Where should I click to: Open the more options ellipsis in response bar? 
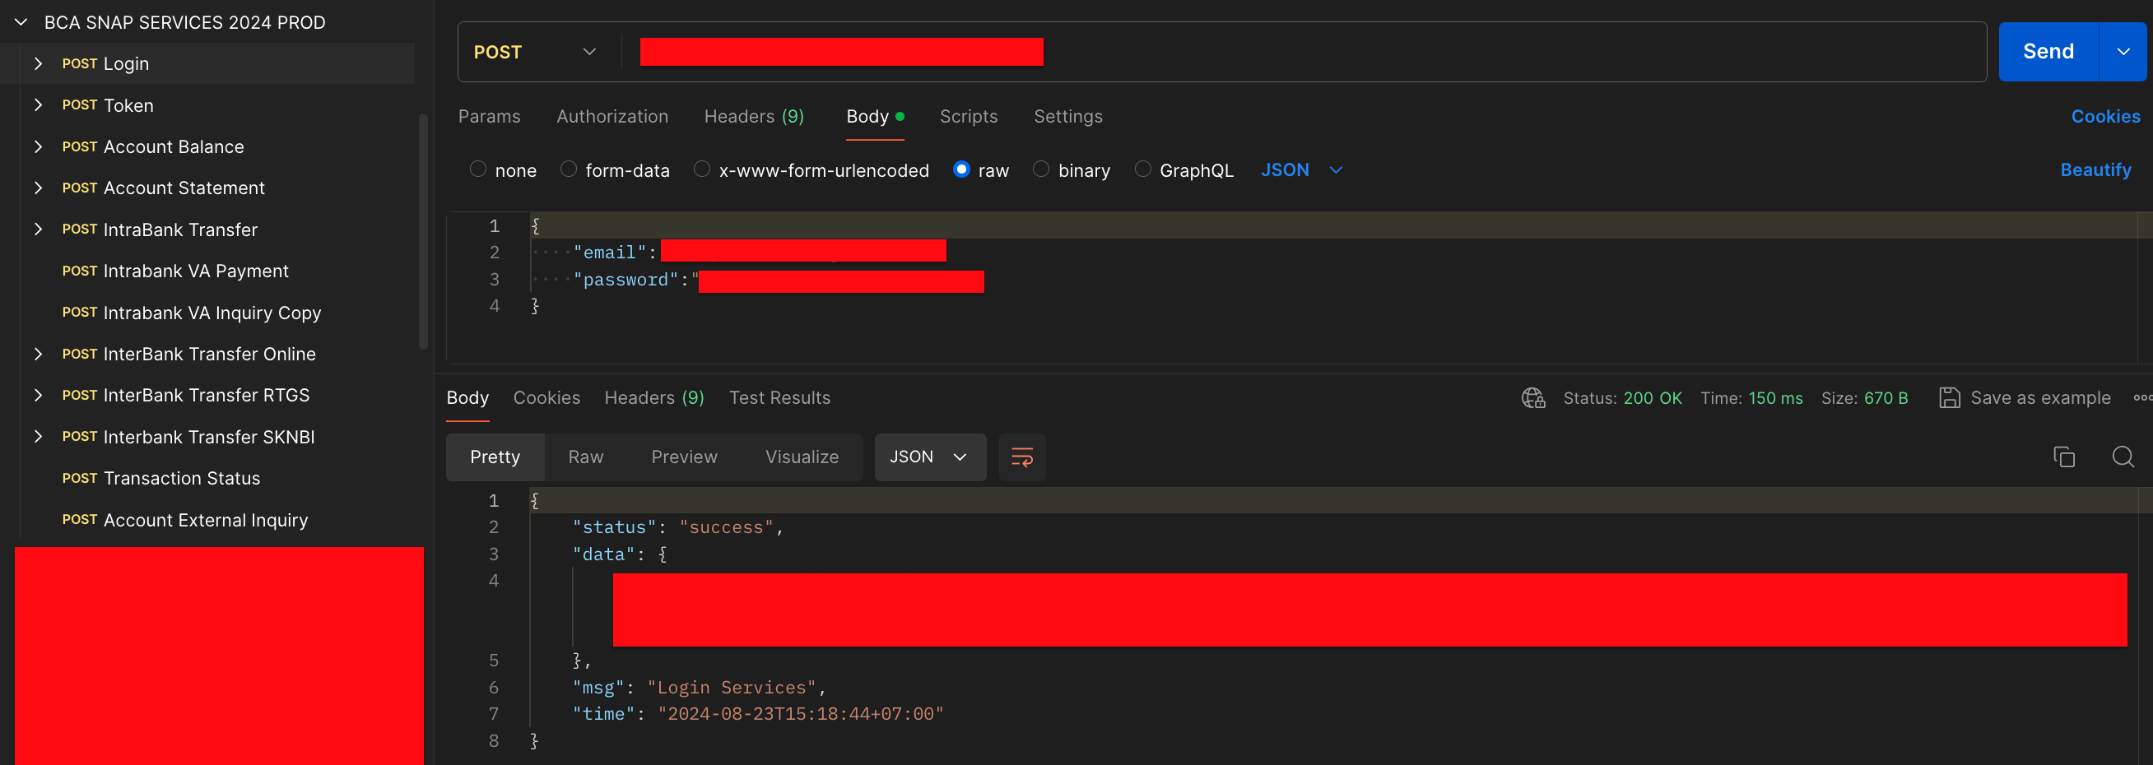(2143, 397)
